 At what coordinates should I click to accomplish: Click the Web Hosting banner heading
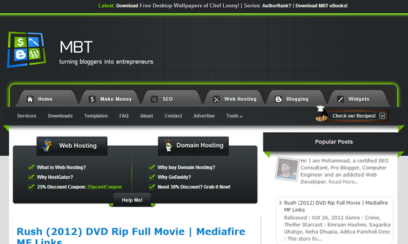tap(72, 146)
